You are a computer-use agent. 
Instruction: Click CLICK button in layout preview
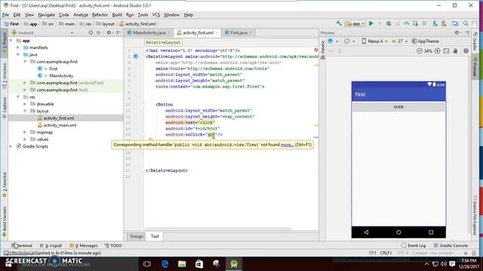coord(398,107)
